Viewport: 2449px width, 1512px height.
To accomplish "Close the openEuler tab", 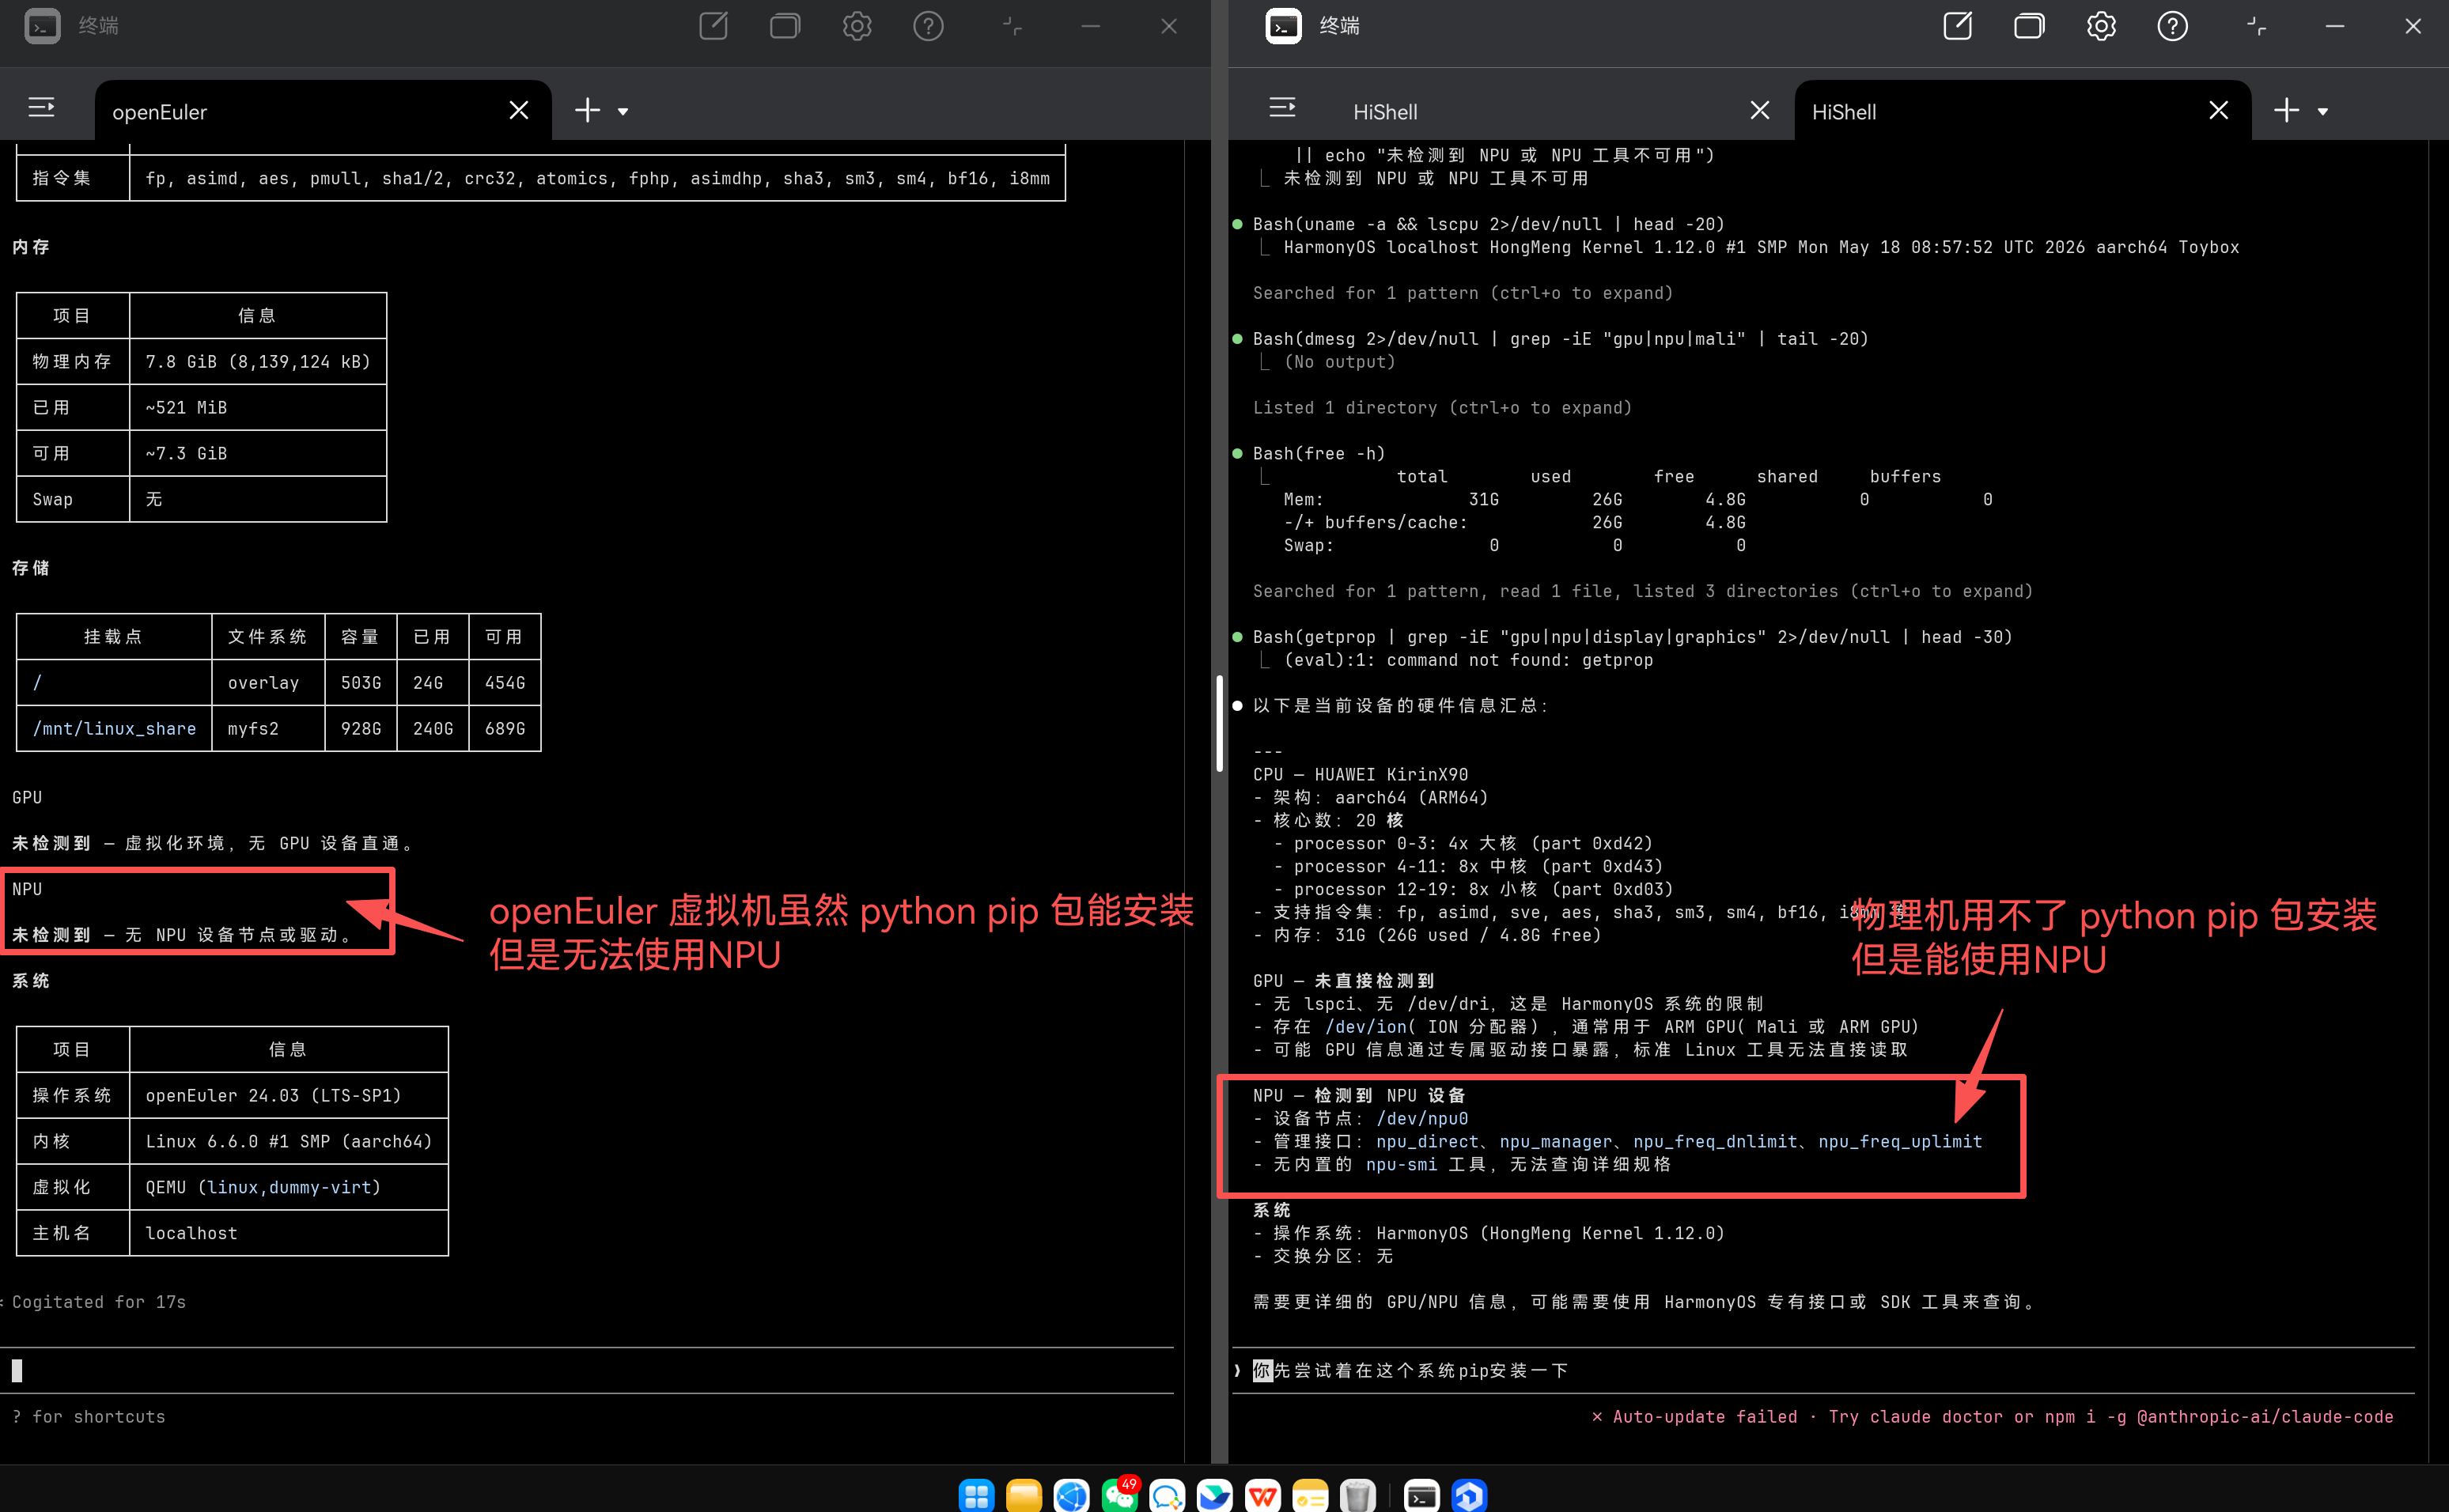I will click(x=518, y=110).
